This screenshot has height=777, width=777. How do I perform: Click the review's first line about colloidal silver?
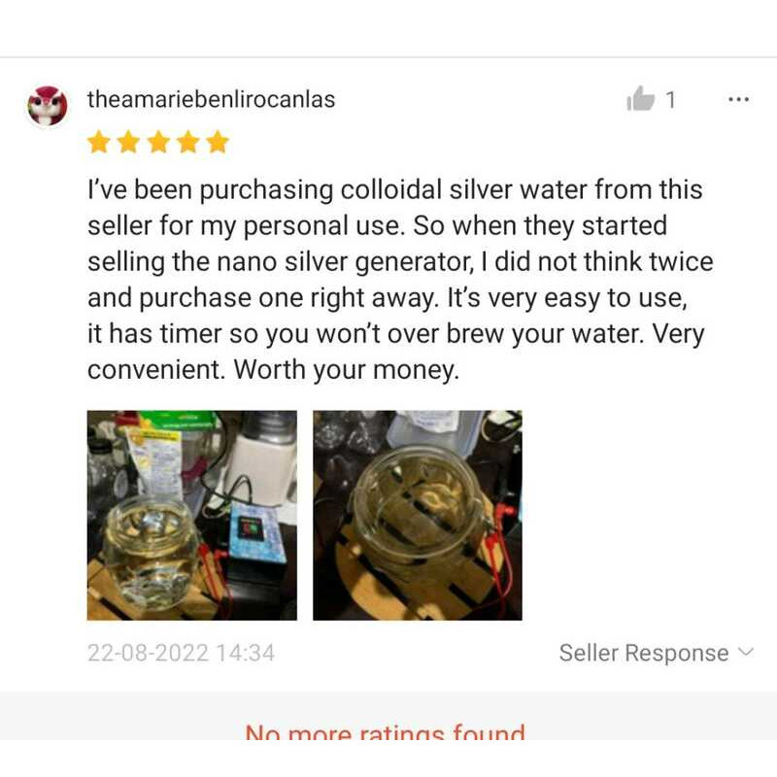pos(395,190)
